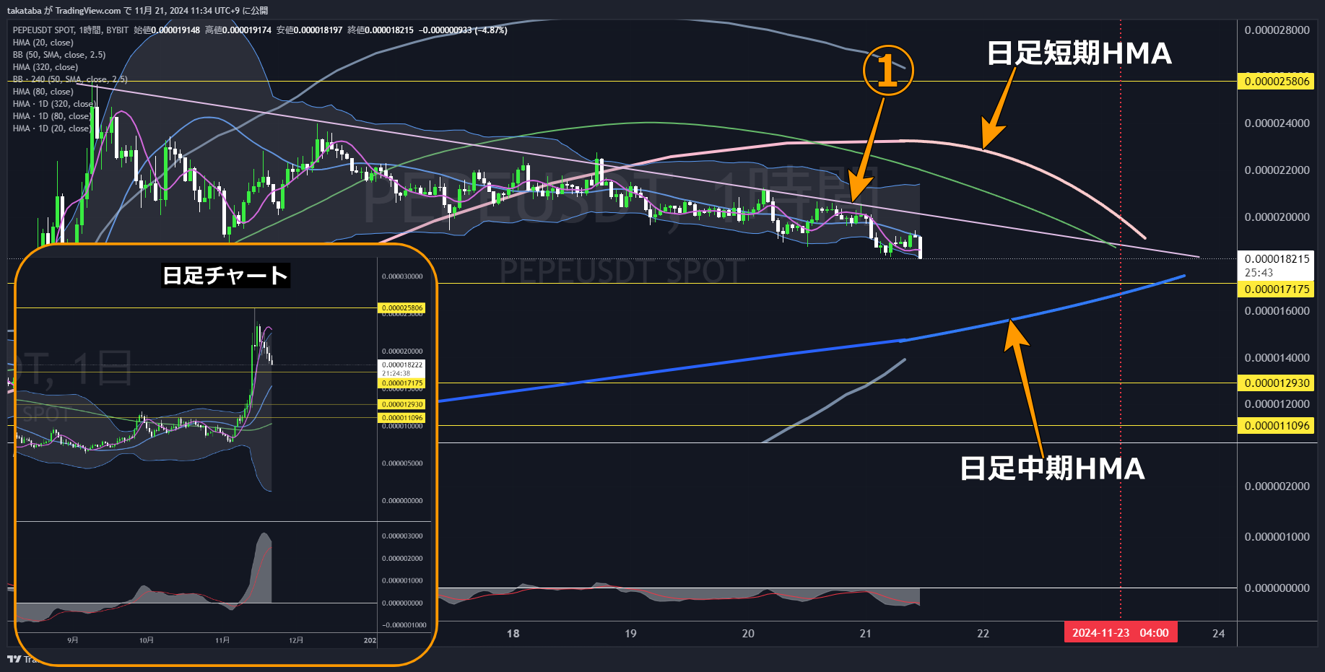Click the yellow 0.000012930 label on main price axis
1325x672 pixels.
tap(1277, 383)
